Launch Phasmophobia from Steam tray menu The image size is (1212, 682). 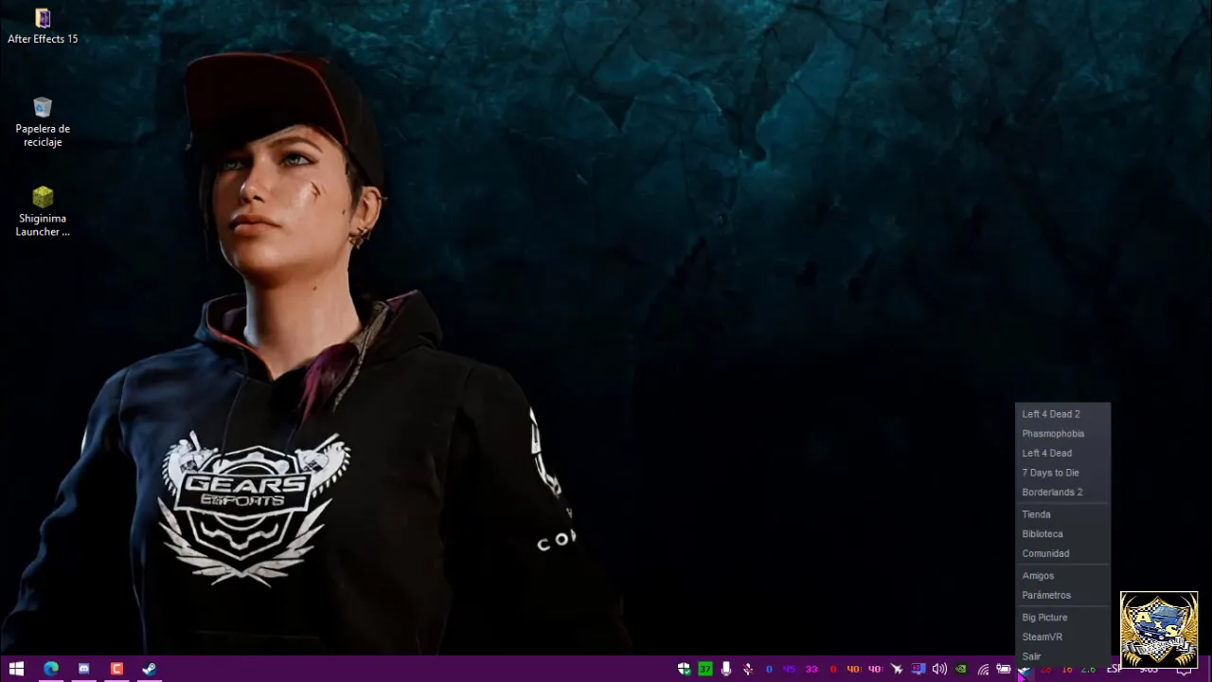(1061, 434)
